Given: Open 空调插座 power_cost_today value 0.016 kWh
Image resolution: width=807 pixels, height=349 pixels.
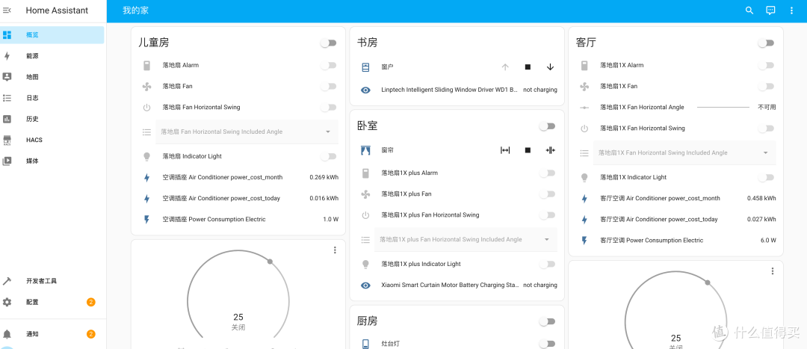Looking at the screenshot, I should pyautogui.click(x=324, y=198).
